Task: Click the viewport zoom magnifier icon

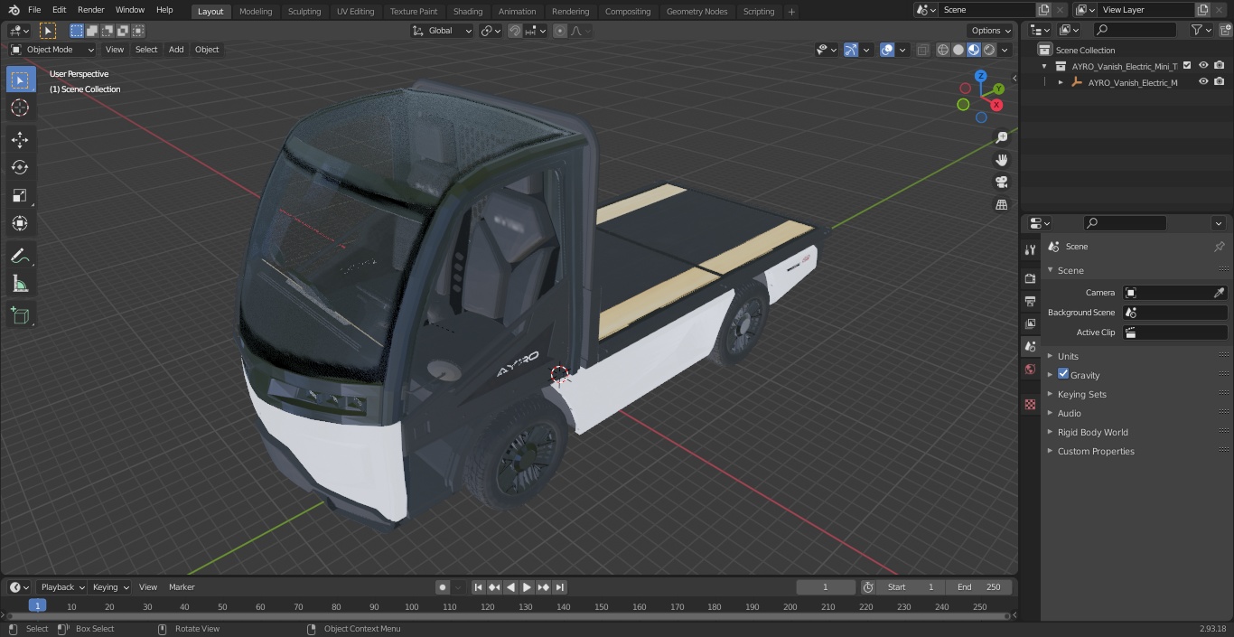Action: 1002,137
